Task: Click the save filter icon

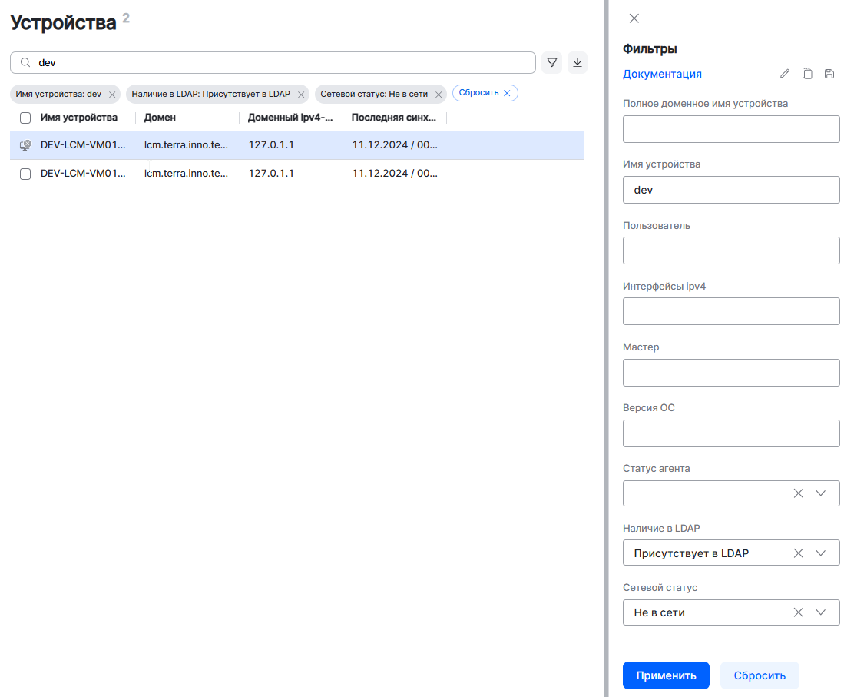Action: coord(829,74)
